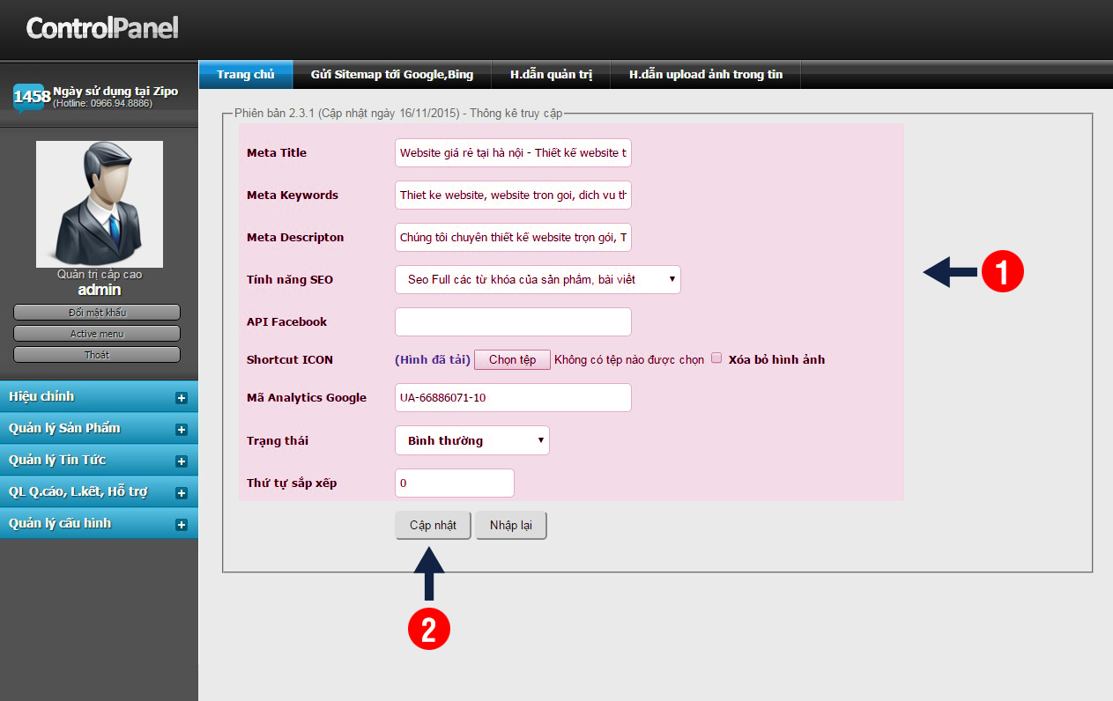Click the Cập nhật button

tap(433, 526)
